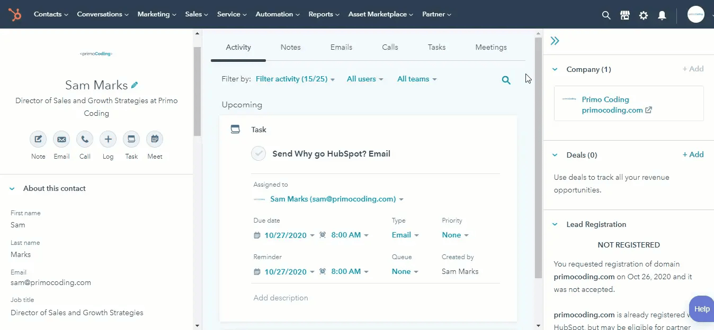Viewport: 714px width, 330px height.
Task: Open the Sales menu
Action: pyautogui.click(x=197, y=14)
